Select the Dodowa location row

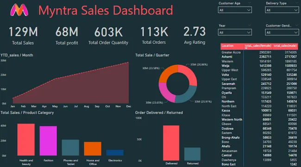pyautogui.click(x=259, y=129)
